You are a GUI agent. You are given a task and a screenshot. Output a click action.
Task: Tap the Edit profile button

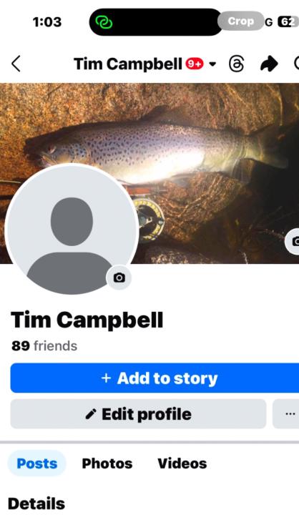point(138,414)
